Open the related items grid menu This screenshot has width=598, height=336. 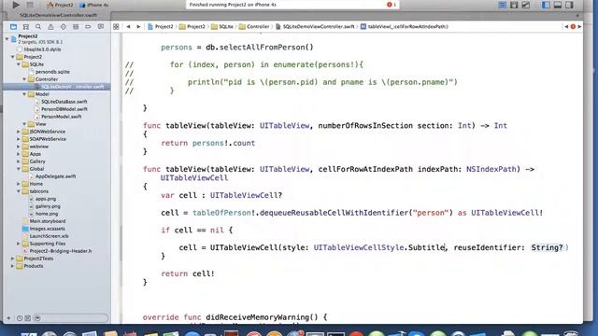tap(116, 27)
